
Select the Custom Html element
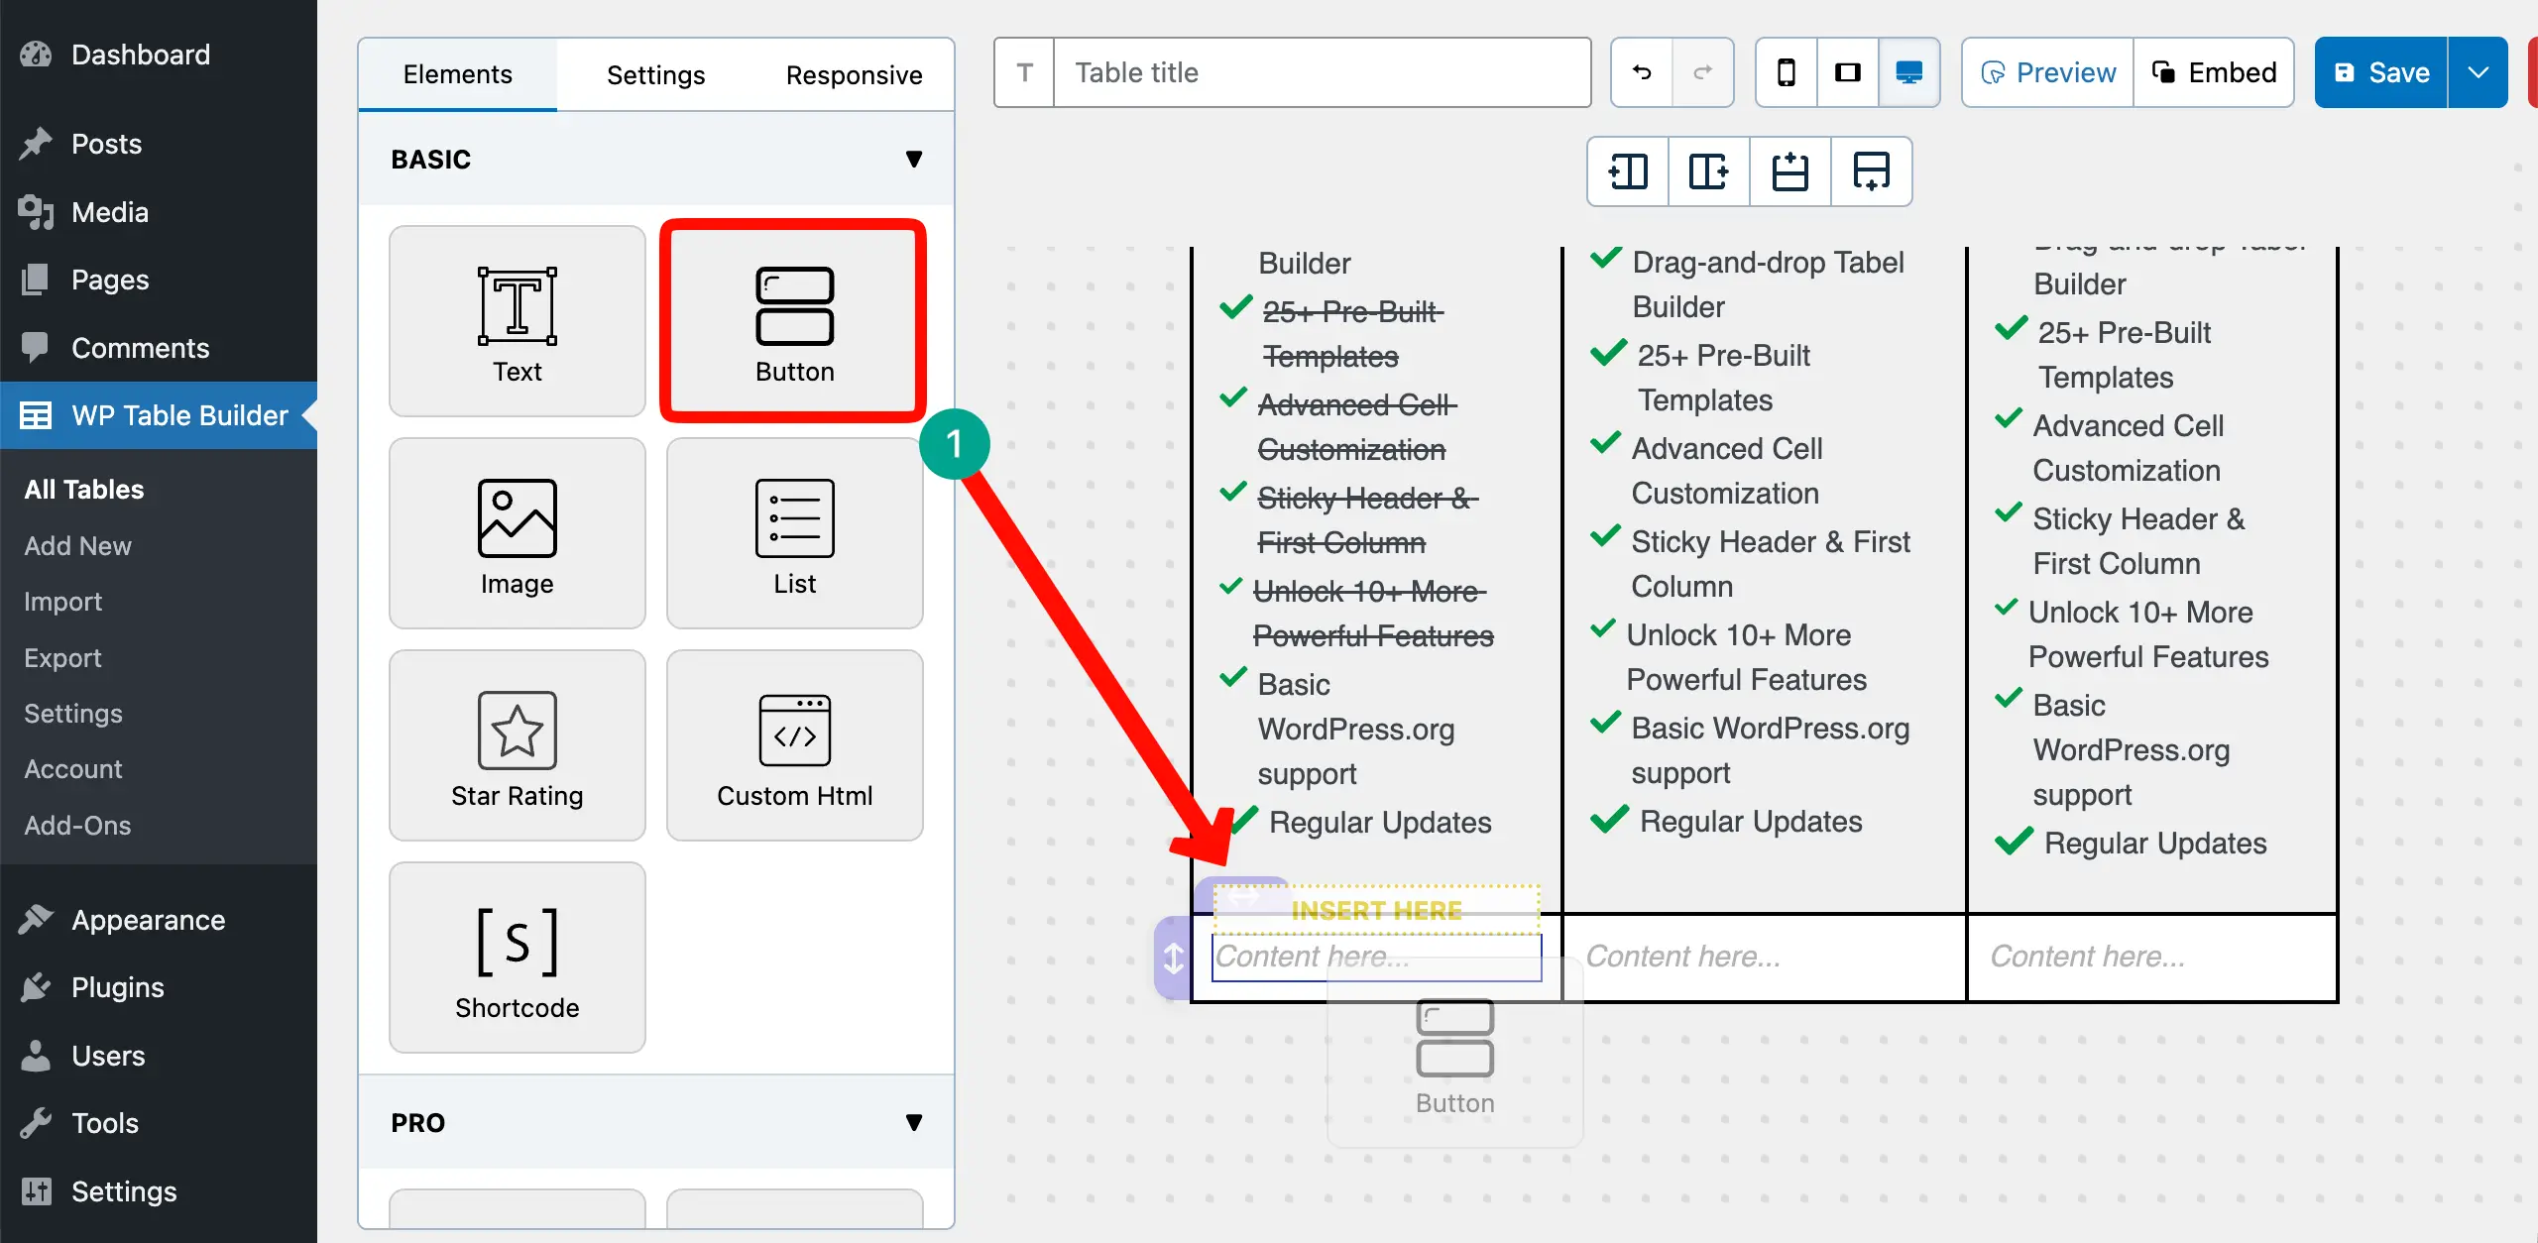point(794,745)
